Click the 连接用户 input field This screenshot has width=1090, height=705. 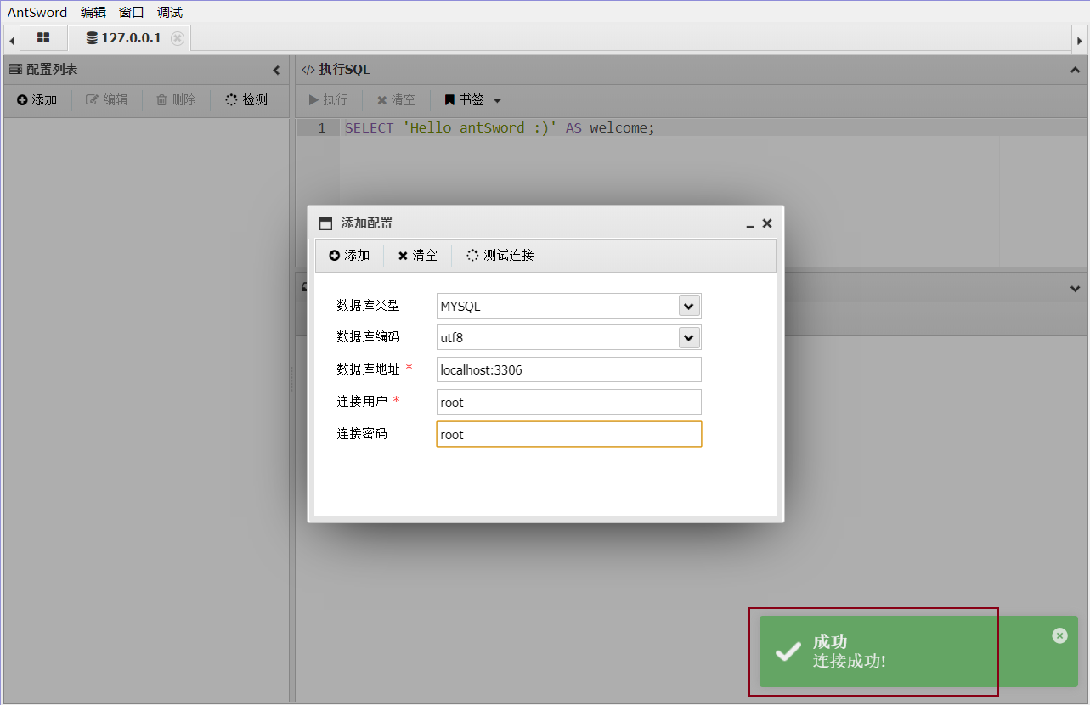569,402
